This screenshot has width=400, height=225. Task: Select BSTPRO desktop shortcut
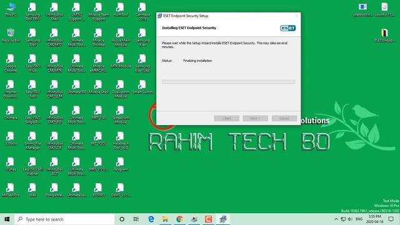coord(99,190)
